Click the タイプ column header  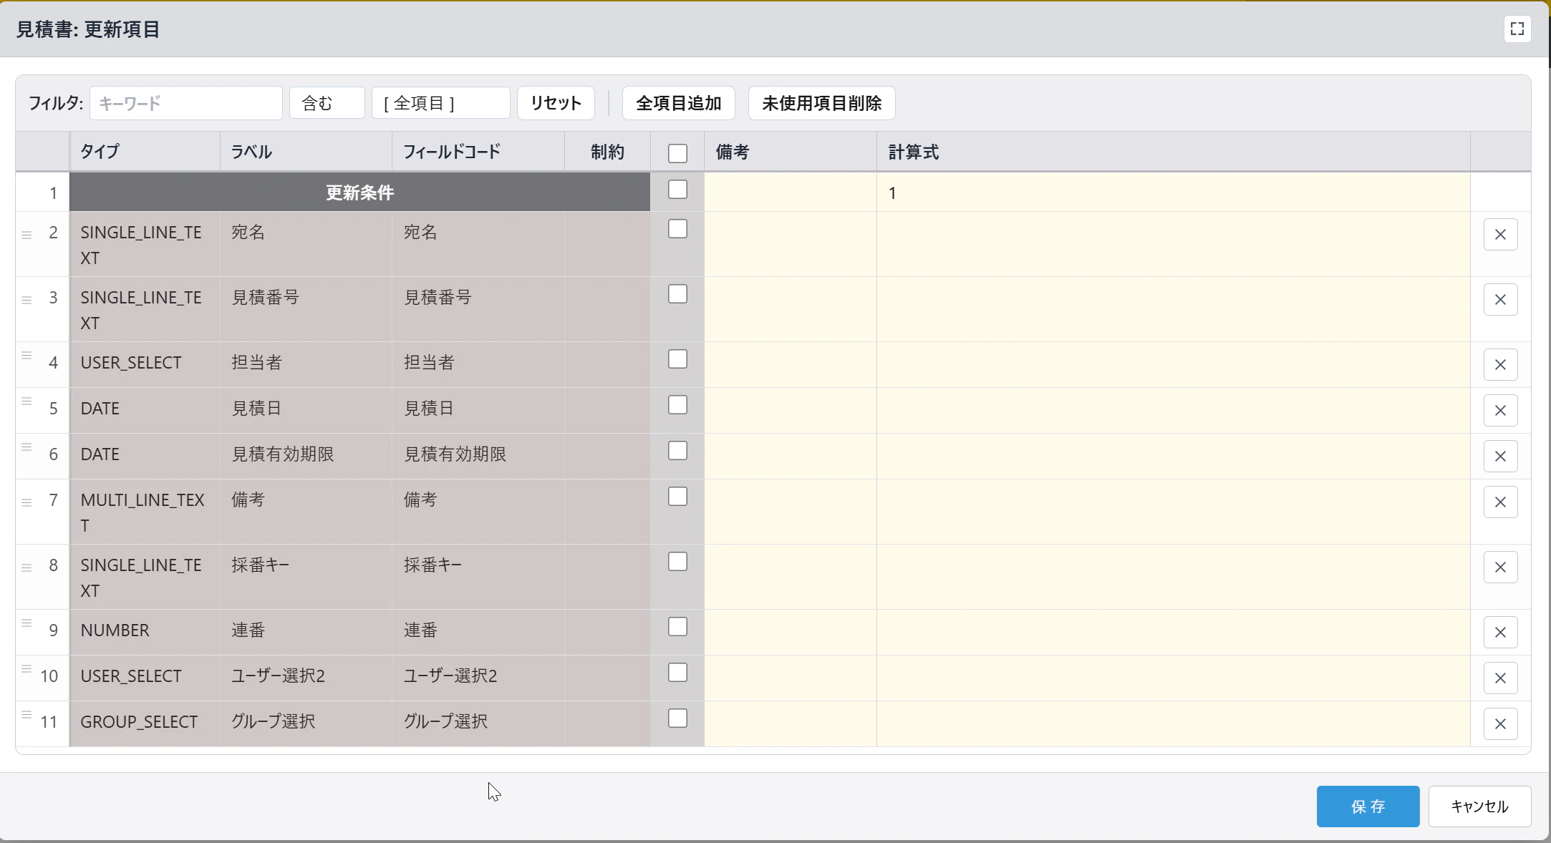click(145, 152)
